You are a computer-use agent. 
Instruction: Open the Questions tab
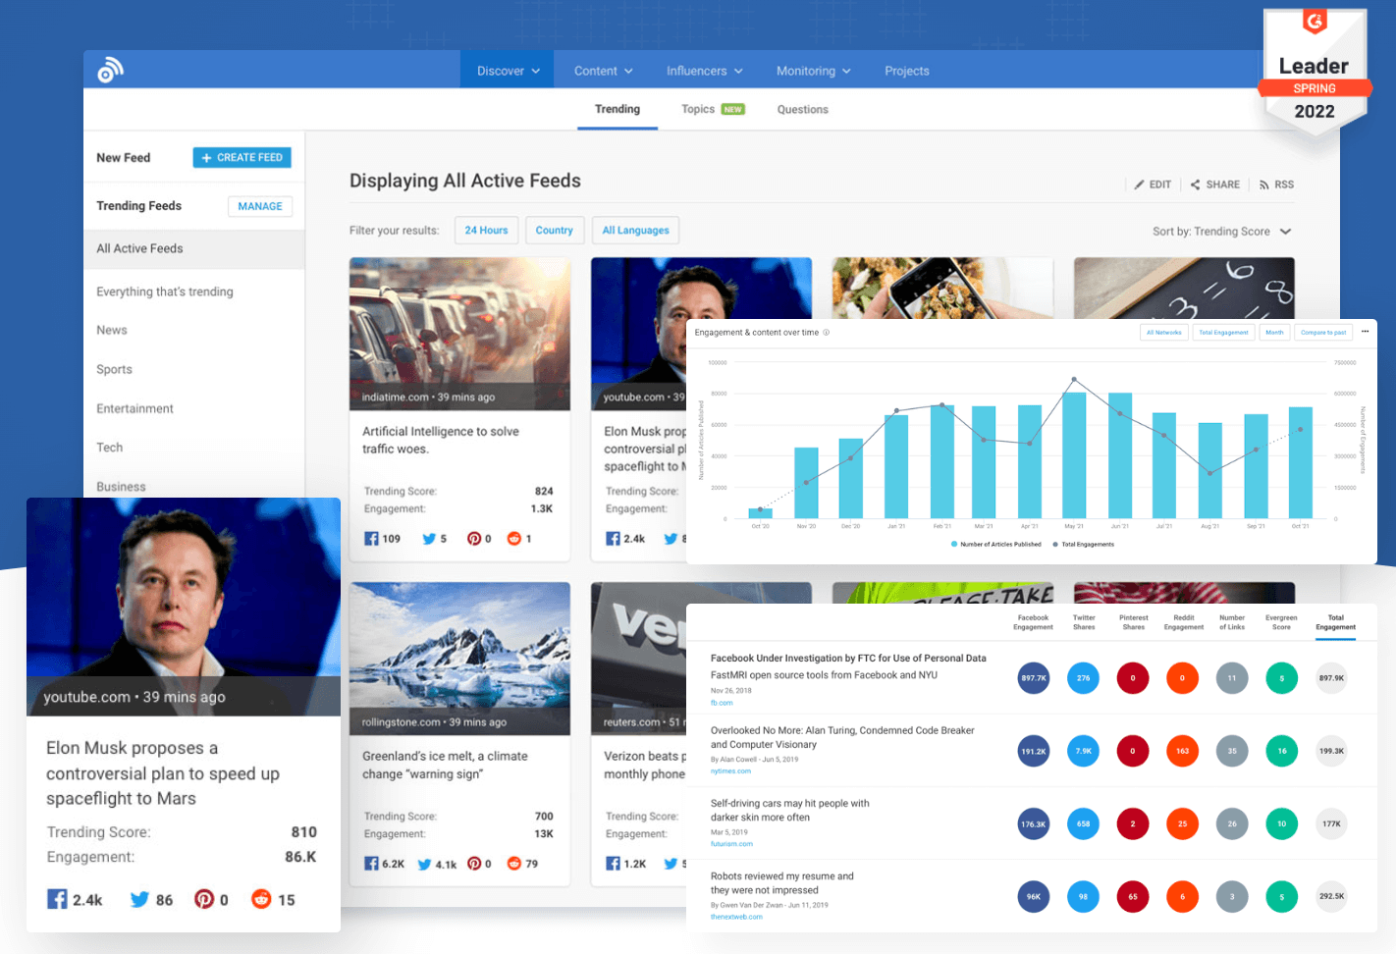802,109
